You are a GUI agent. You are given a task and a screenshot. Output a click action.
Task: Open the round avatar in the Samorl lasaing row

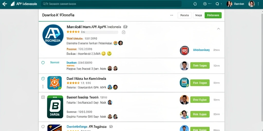click(x=184, y=100)
